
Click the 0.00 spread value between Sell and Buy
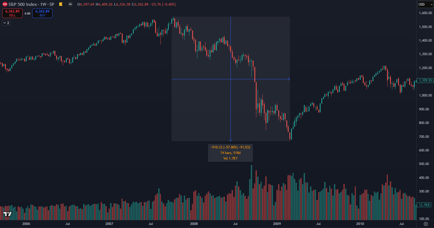click(27, 14)
